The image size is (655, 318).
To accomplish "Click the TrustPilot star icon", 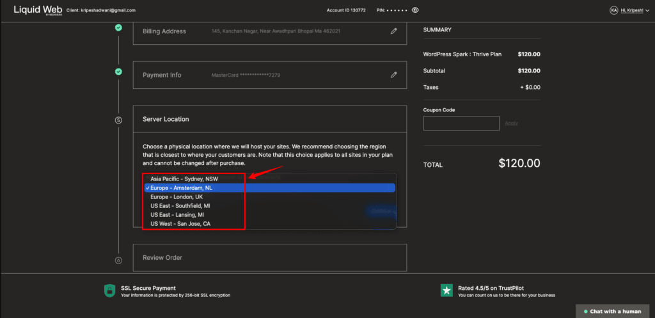I will tap(446, 291).
